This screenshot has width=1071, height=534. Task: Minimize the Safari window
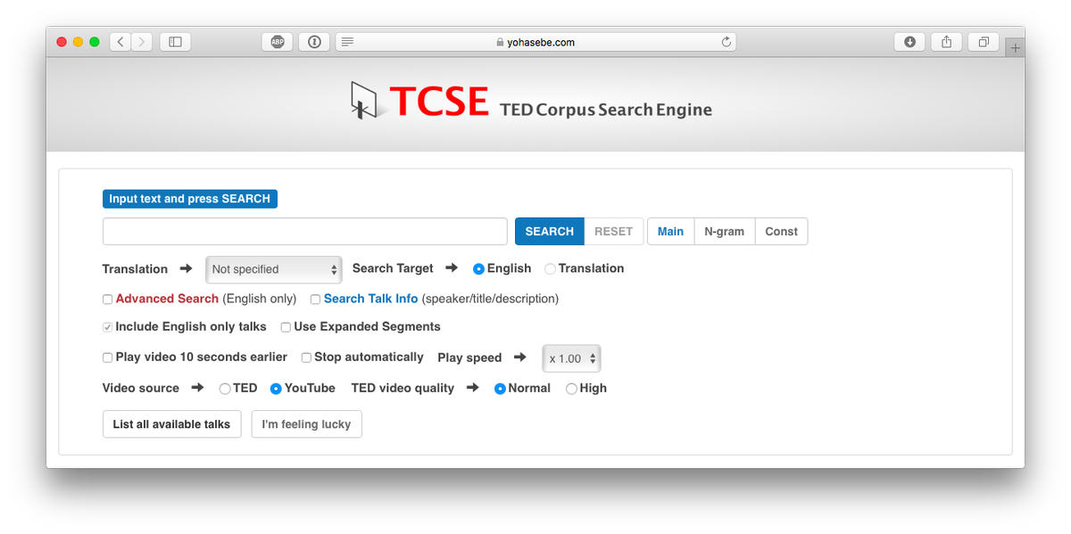point(78,42)
